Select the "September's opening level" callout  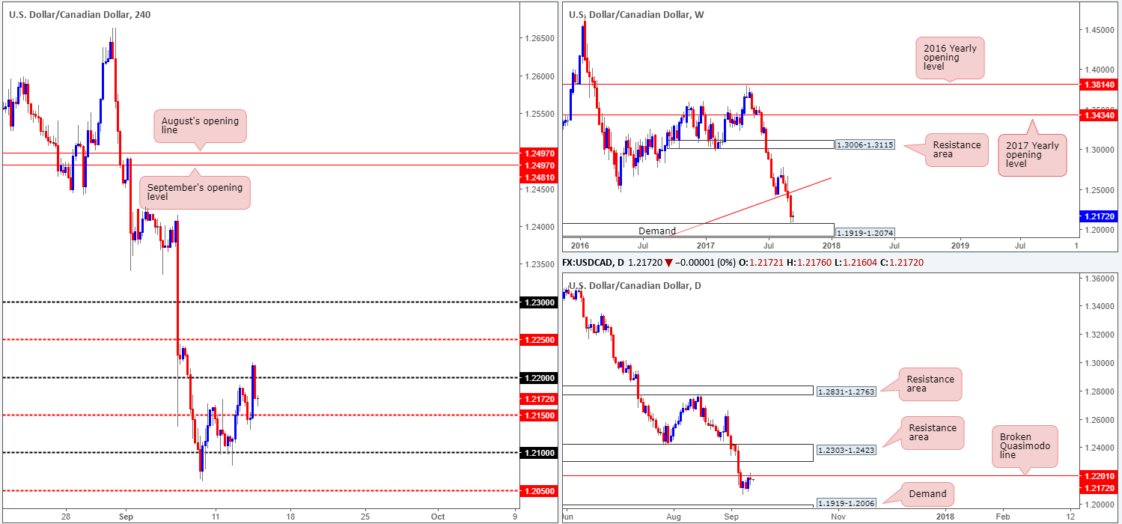pos(195,193)
